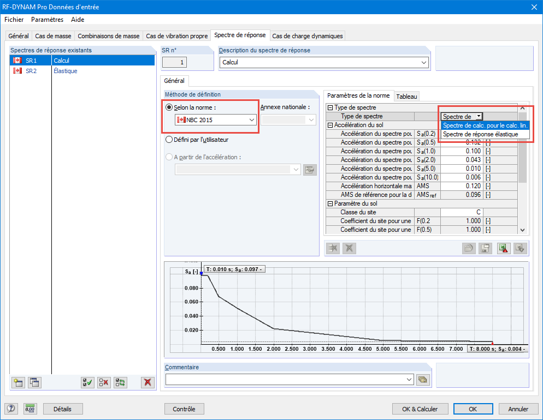543x420 pixels.
Task: Click the Sa(1.0) value cell 0.100
Action: pos(462,151)
